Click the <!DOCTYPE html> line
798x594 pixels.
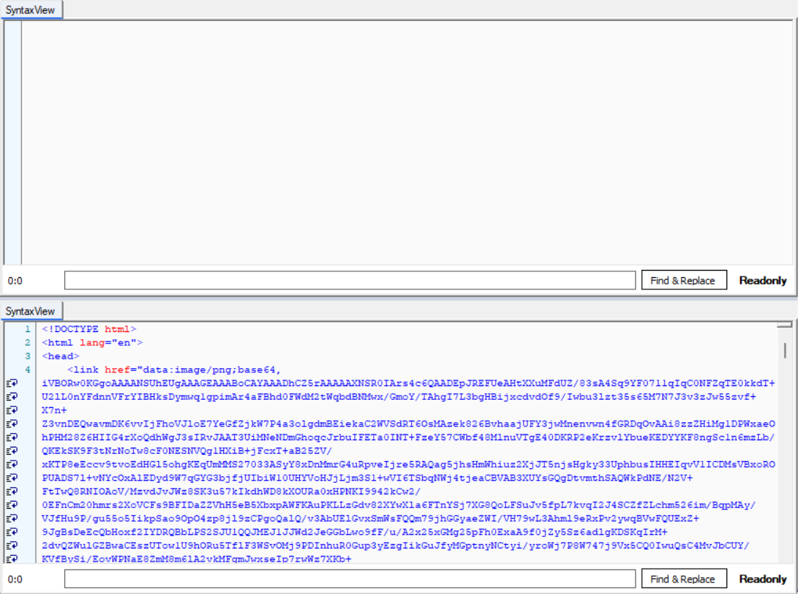coord(89,329)
